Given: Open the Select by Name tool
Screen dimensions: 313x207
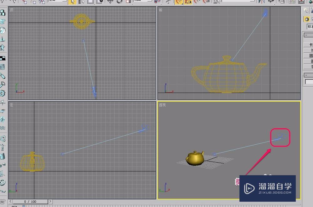Looking at the screenshot, I should [81, 2].
